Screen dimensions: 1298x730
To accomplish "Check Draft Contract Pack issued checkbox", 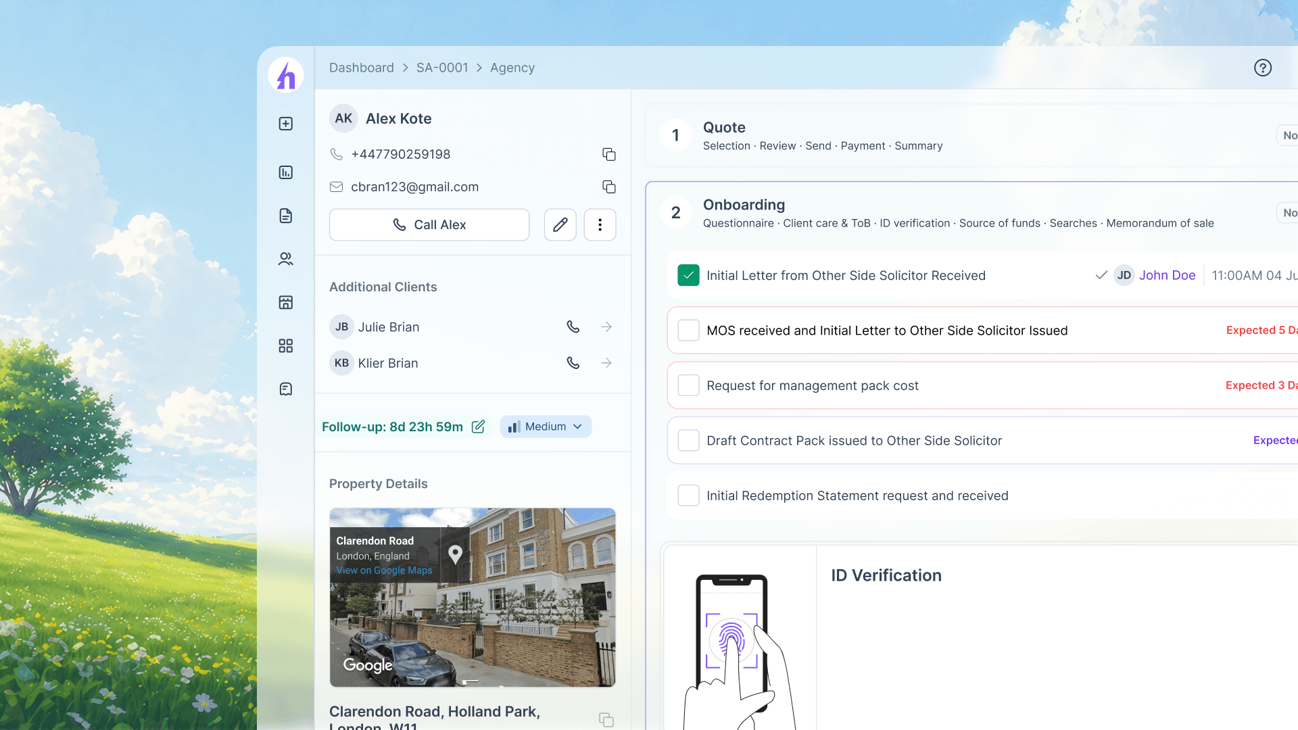I will pos(688,441).
